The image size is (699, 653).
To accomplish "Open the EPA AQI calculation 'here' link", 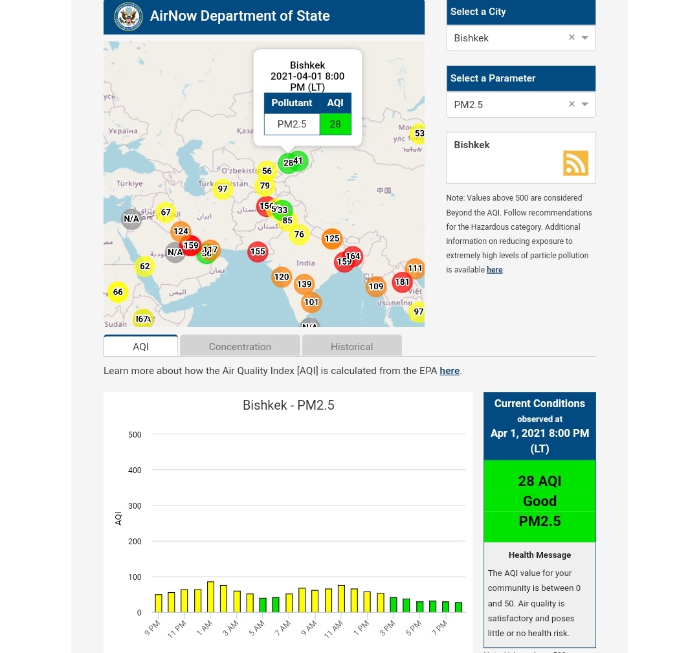I will pyautogui.click(x=449, y=371).
